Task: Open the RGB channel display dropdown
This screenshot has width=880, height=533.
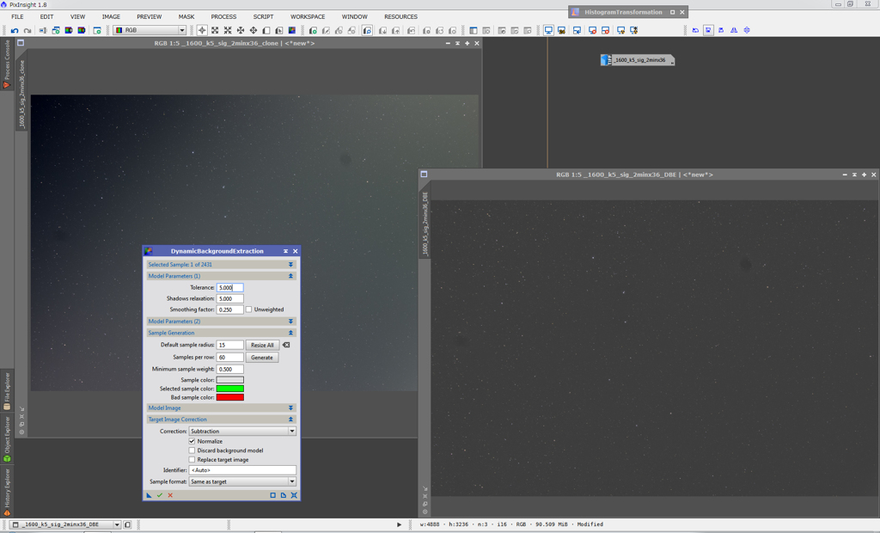Action: (x=150, y=30)
